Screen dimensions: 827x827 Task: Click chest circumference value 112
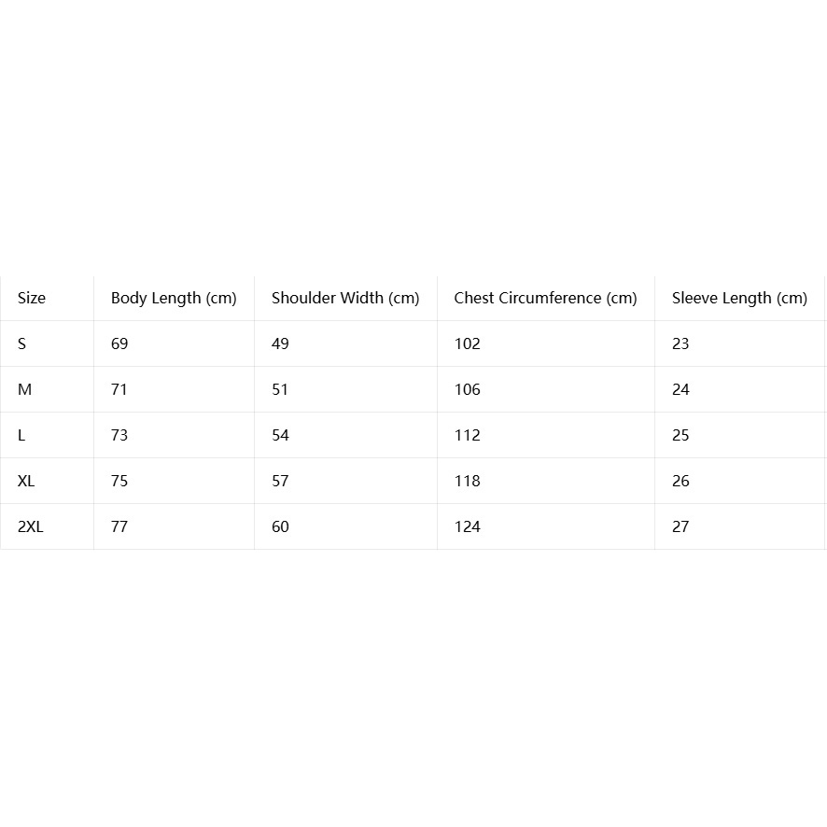pyautogui.click(x=468, y=436)
